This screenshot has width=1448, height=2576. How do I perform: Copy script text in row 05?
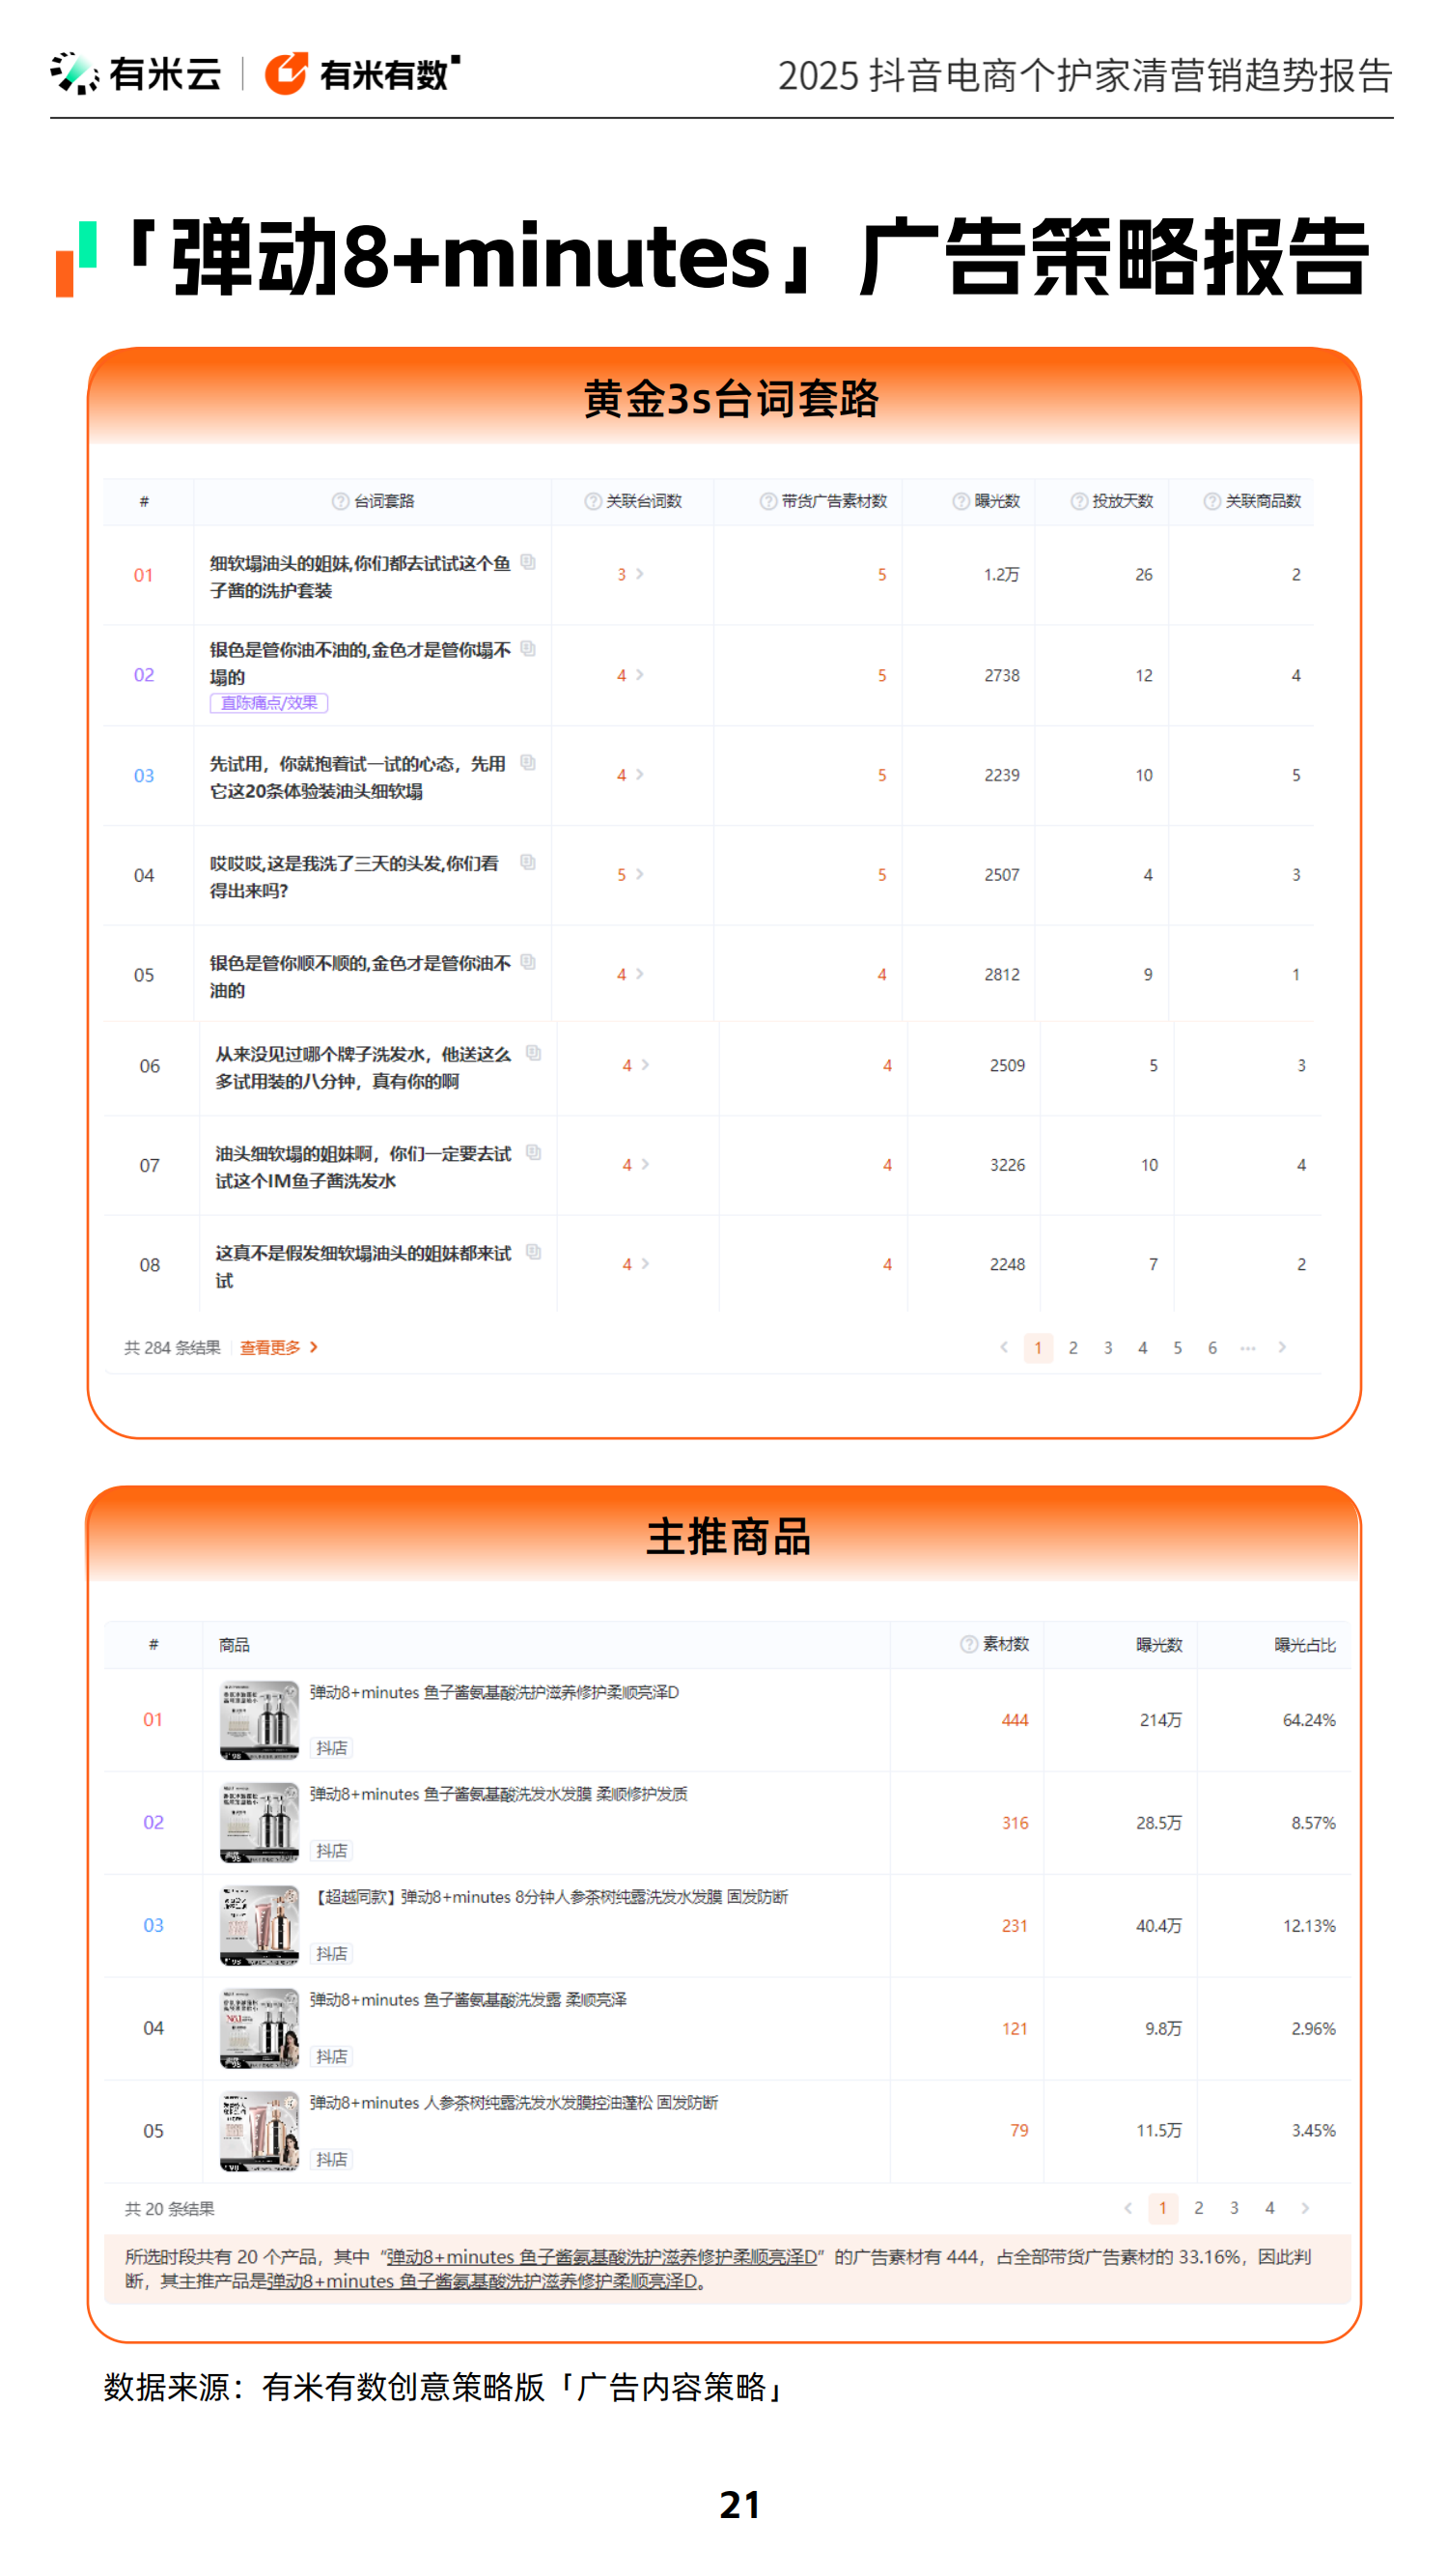(x=528, y=962)
